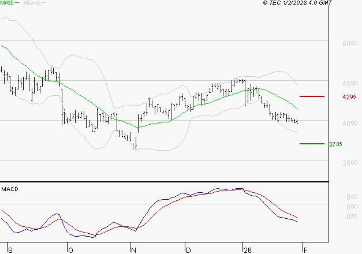Screen dimensions: 362x254
Task: Click the N month marker on time axis
Action: pyautogui.click(x=133, y=250)
